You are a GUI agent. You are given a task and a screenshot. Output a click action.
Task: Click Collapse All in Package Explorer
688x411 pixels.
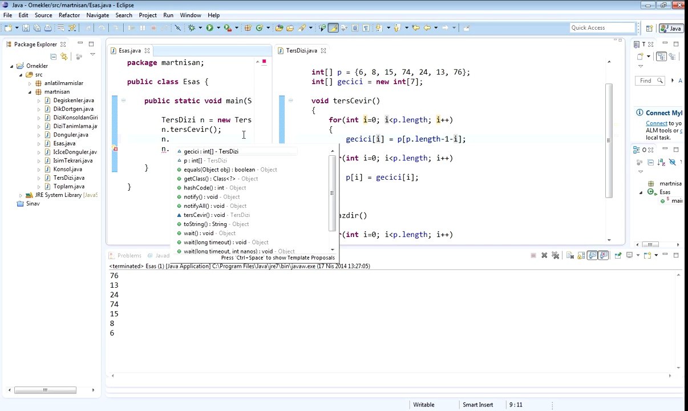(54, 56)
